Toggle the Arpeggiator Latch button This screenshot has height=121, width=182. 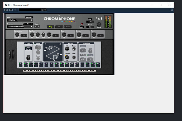pos(83,46)
